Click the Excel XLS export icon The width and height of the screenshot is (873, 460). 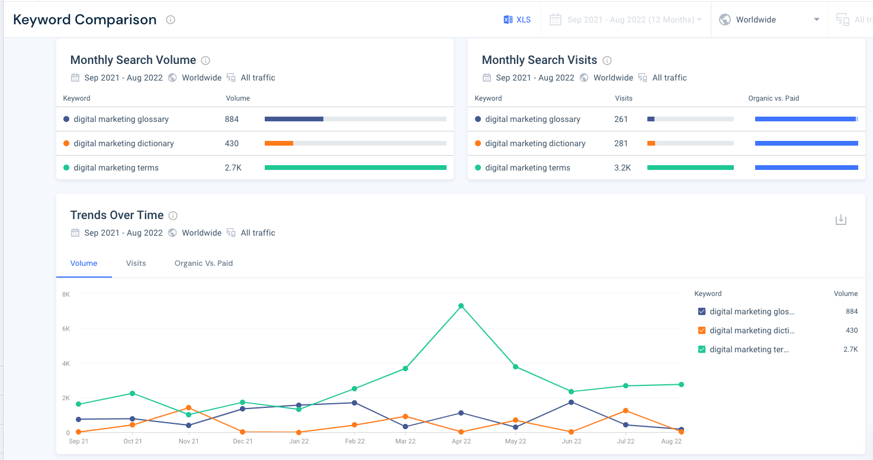pyautogui.click(x=508, y=20)
